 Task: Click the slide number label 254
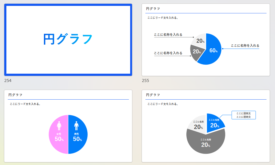[x=8, y=80]
